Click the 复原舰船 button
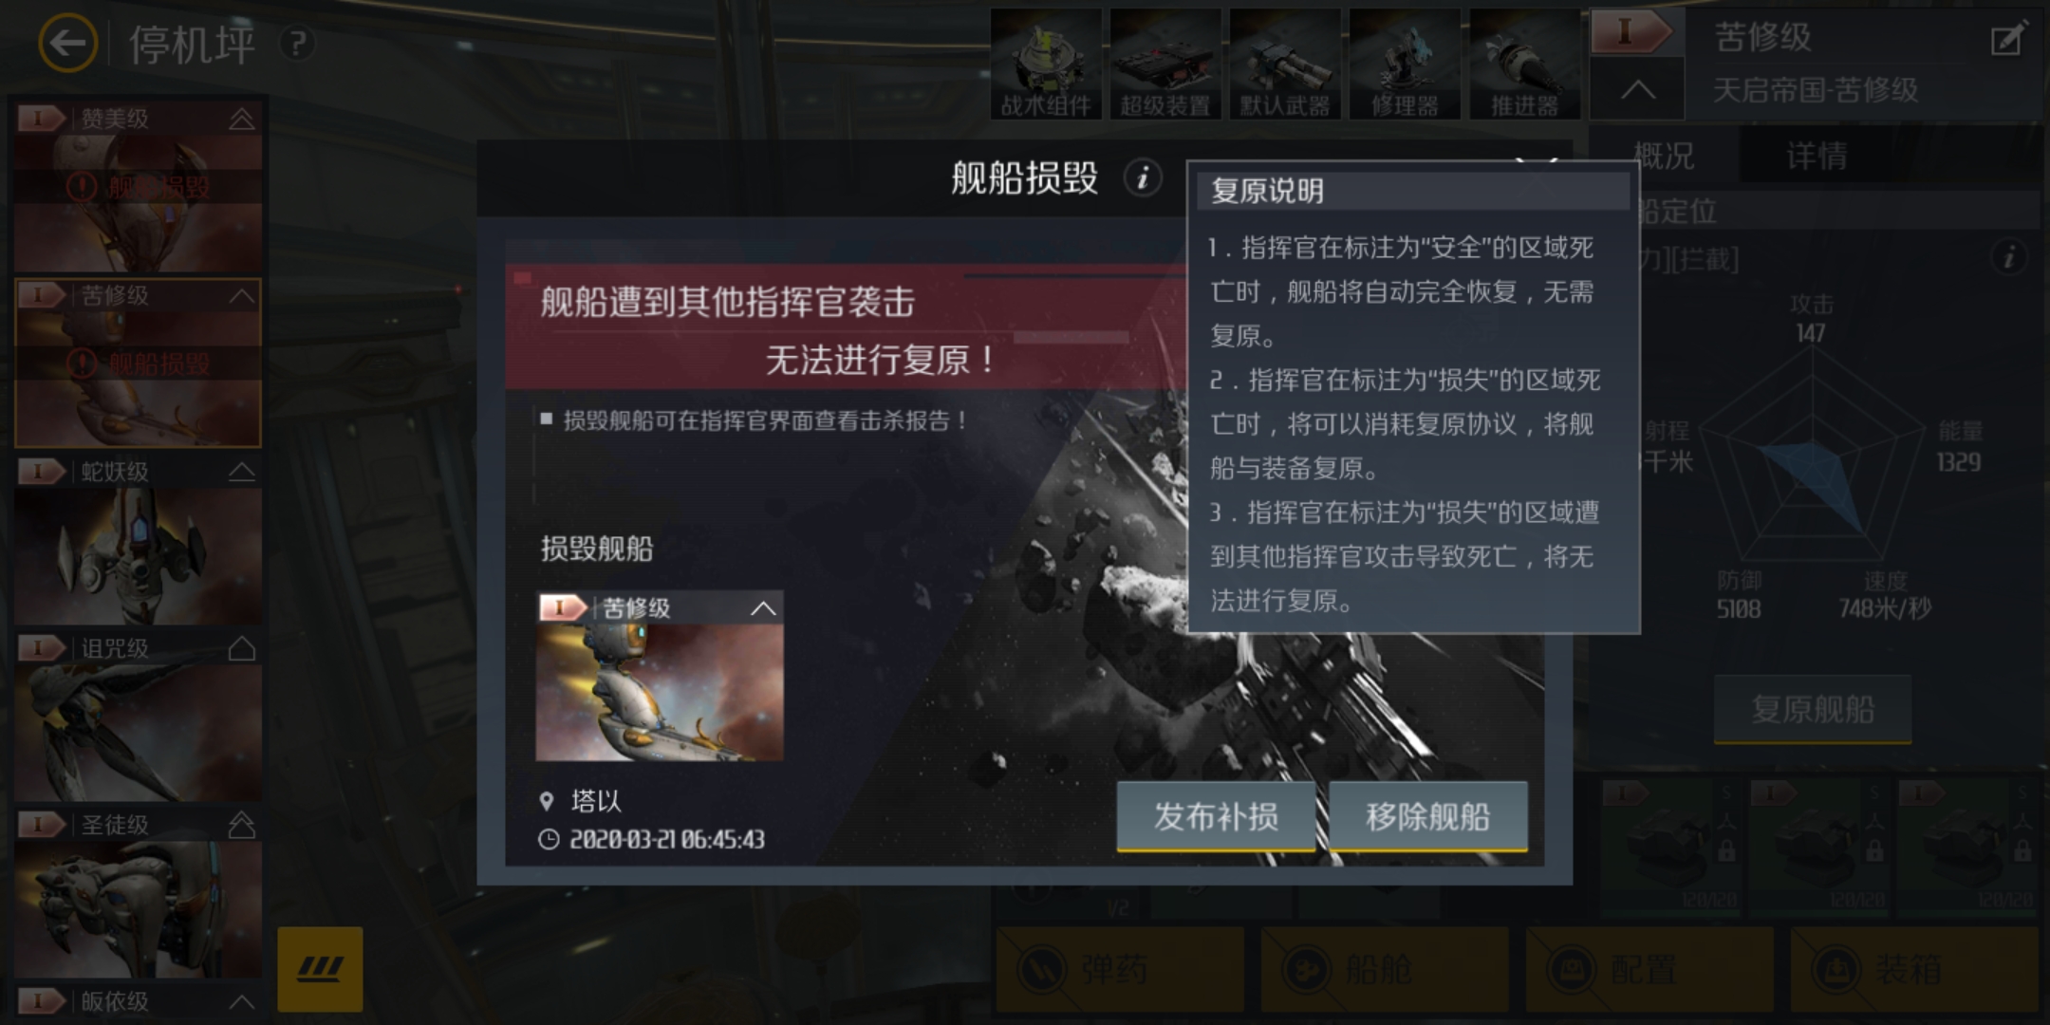Image resolution: width=2050 pixels, height=1025 pixels. [1813, 709]
